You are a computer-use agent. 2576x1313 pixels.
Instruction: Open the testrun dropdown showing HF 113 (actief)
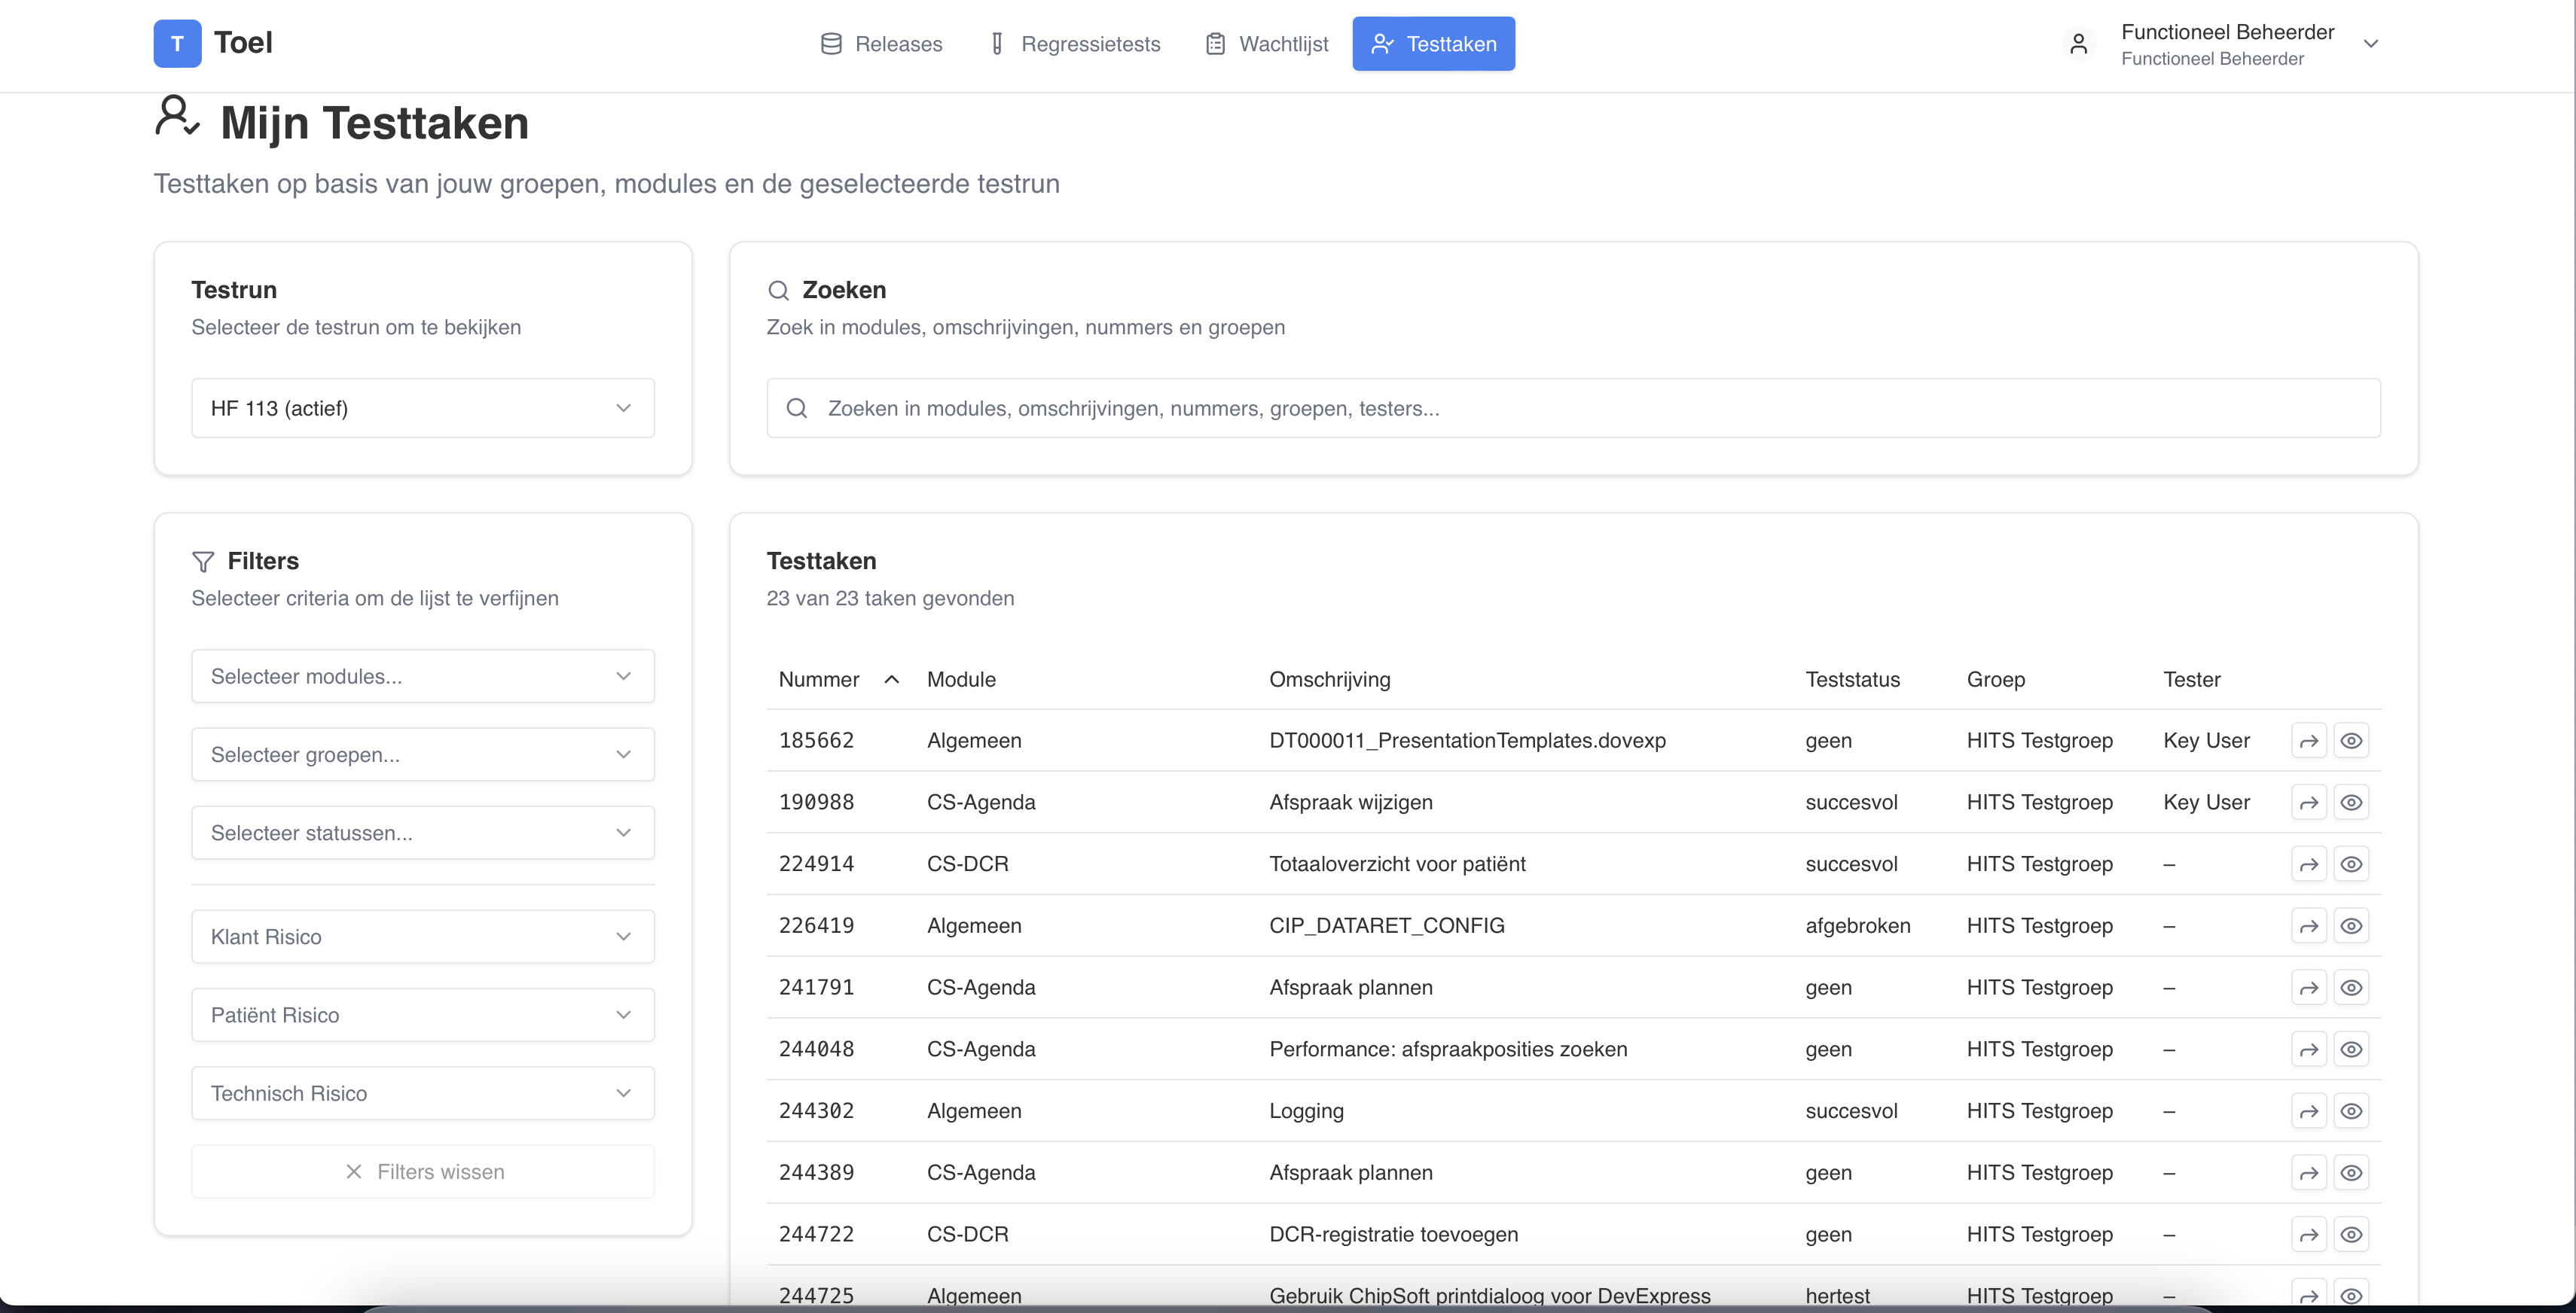[x=422, y=407]
